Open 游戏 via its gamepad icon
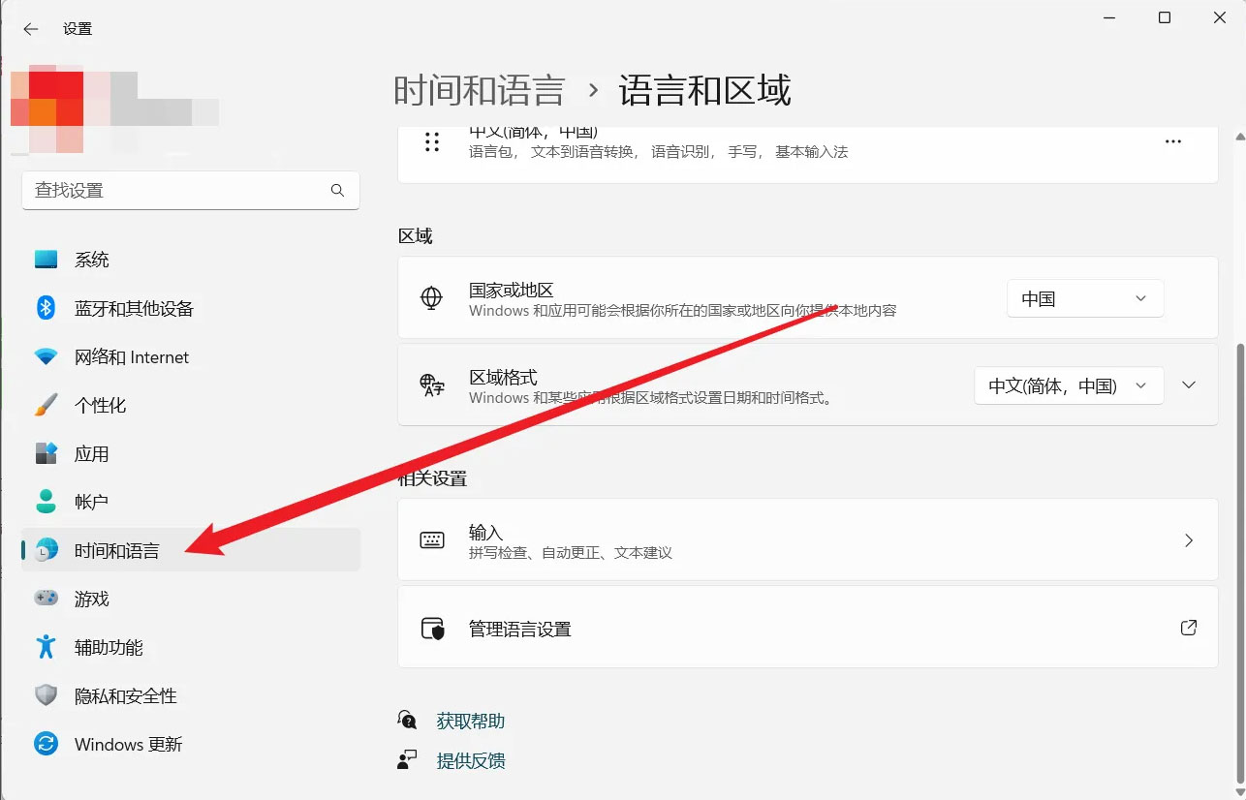 click(x=46, y=599)
